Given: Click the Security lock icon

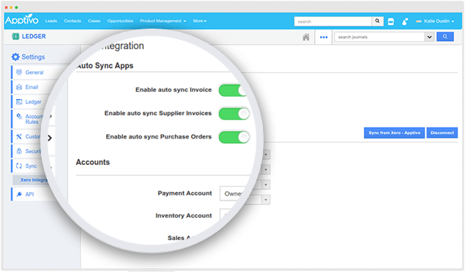Looking at the screenshot, I should coord(19,151).
